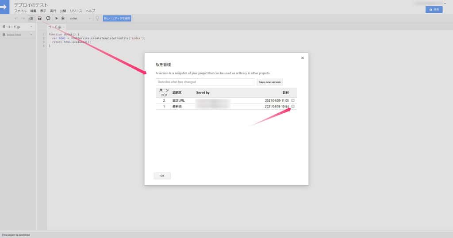Click the Save new version button
Image resolution: width=453 pixels, height=238 pixels.
(269, 82)
